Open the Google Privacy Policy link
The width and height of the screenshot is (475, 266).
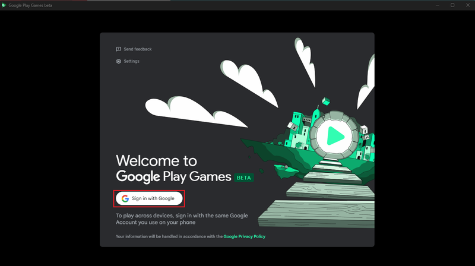(244, 237)
